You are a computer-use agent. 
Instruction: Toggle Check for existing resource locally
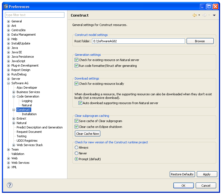pyautogui.click(x=77, y=84)
